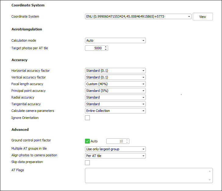Open Calculate camera parameters dropdown
The image size is (222, 191).
(115, 111)
